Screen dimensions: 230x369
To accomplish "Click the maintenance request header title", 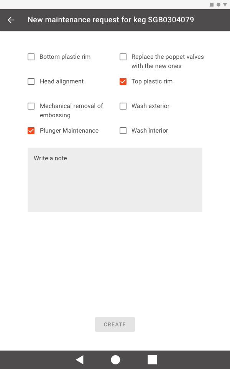I will tap(111, 20).
